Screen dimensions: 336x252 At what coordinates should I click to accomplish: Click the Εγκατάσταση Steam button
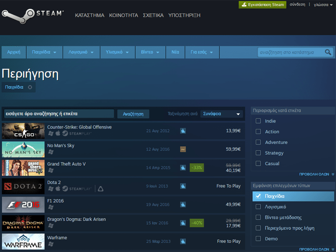coord(262,5)
